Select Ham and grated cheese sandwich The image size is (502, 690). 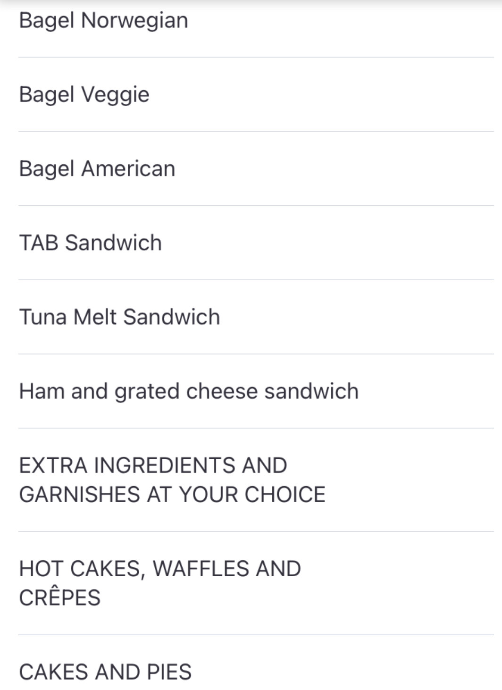pyautogui.click(x=189, y=391)
